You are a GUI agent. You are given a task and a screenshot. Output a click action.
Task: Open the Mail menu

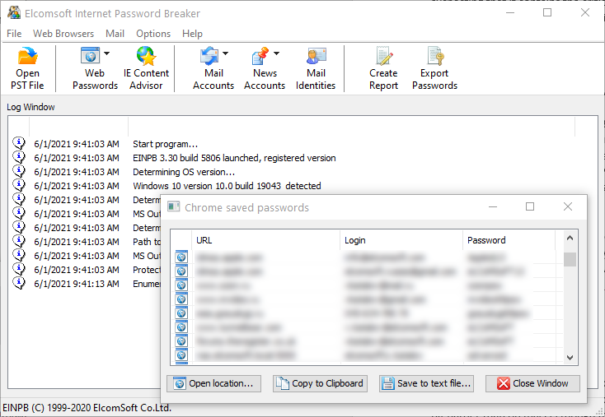coord(115,34)
